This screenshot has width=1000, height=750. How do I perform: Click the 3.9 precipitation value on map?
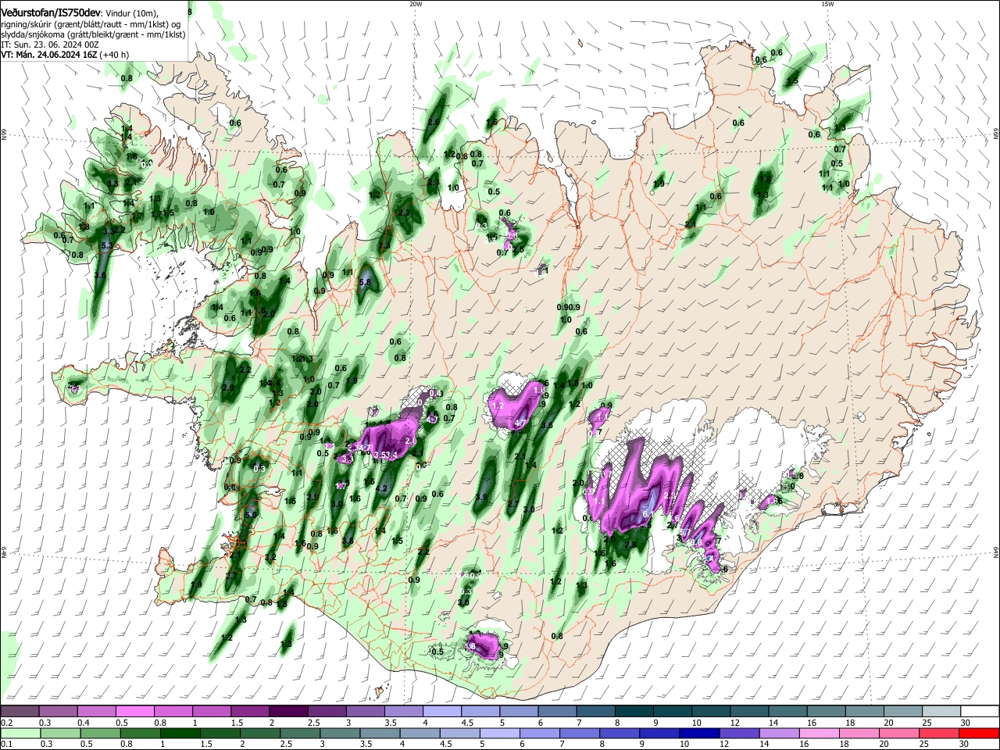(x=482, y=497)
